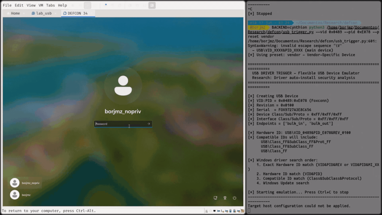Open power options on the login screen
The image size is (382, 215).
[234, 198]
